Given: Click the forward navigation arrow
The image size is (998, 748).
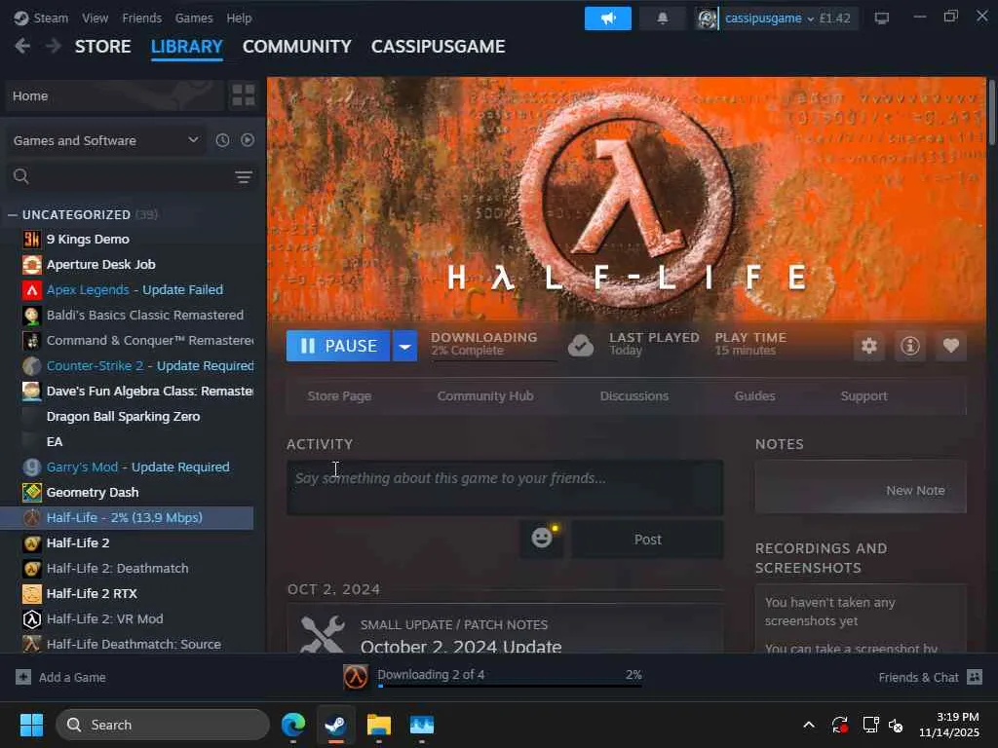Looking at the screenshot, I should 54,46.
